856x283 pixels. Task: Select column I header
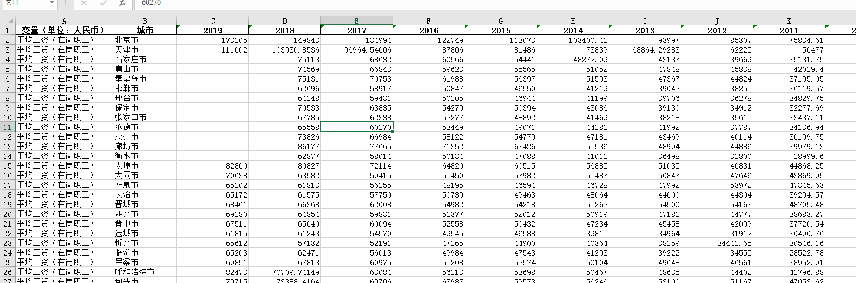pyautogui.click(x=645, y=20)
